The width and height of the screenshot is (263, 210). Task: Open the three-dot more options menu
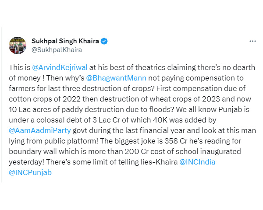[x=252, y=41]
